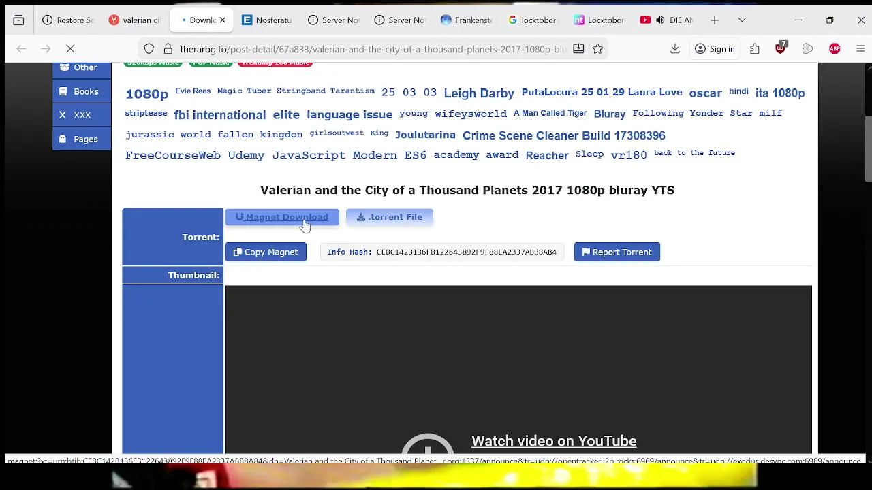This screenshot has width=872, height=490.
Task: Click the page's vertical scrollbar thumb
Action: (x=868, y=148)
